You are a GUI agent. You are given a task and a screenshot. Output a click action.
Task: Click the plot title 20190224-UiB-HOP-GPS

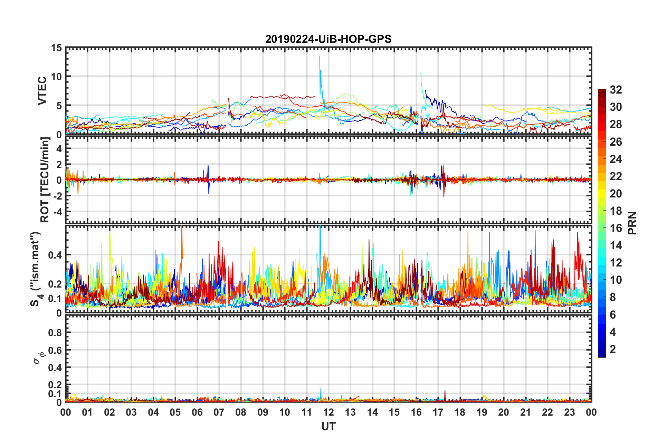328,39
